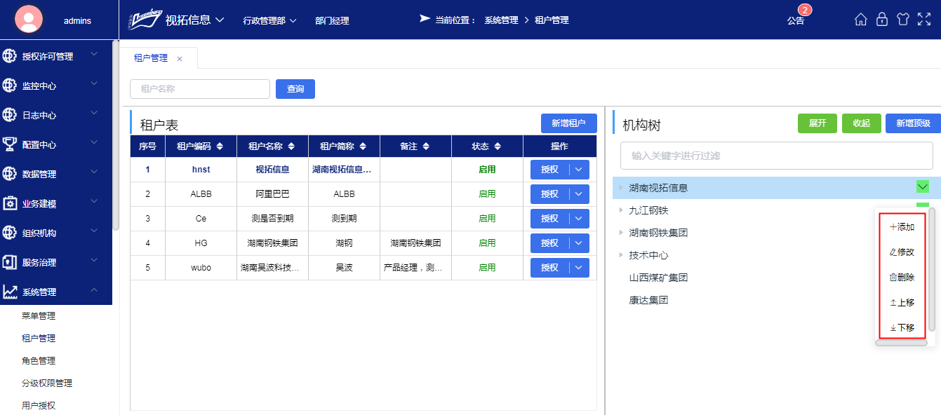Open the dropdown arrow beside hnst 授权
Viewport: 941px width, 415px height.
pyautogui.click(x=579, y=170)
